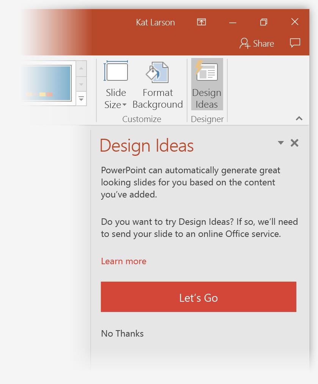Choose No Thanks
This screenshot has width=318, height=384.
tap(122, 334)
